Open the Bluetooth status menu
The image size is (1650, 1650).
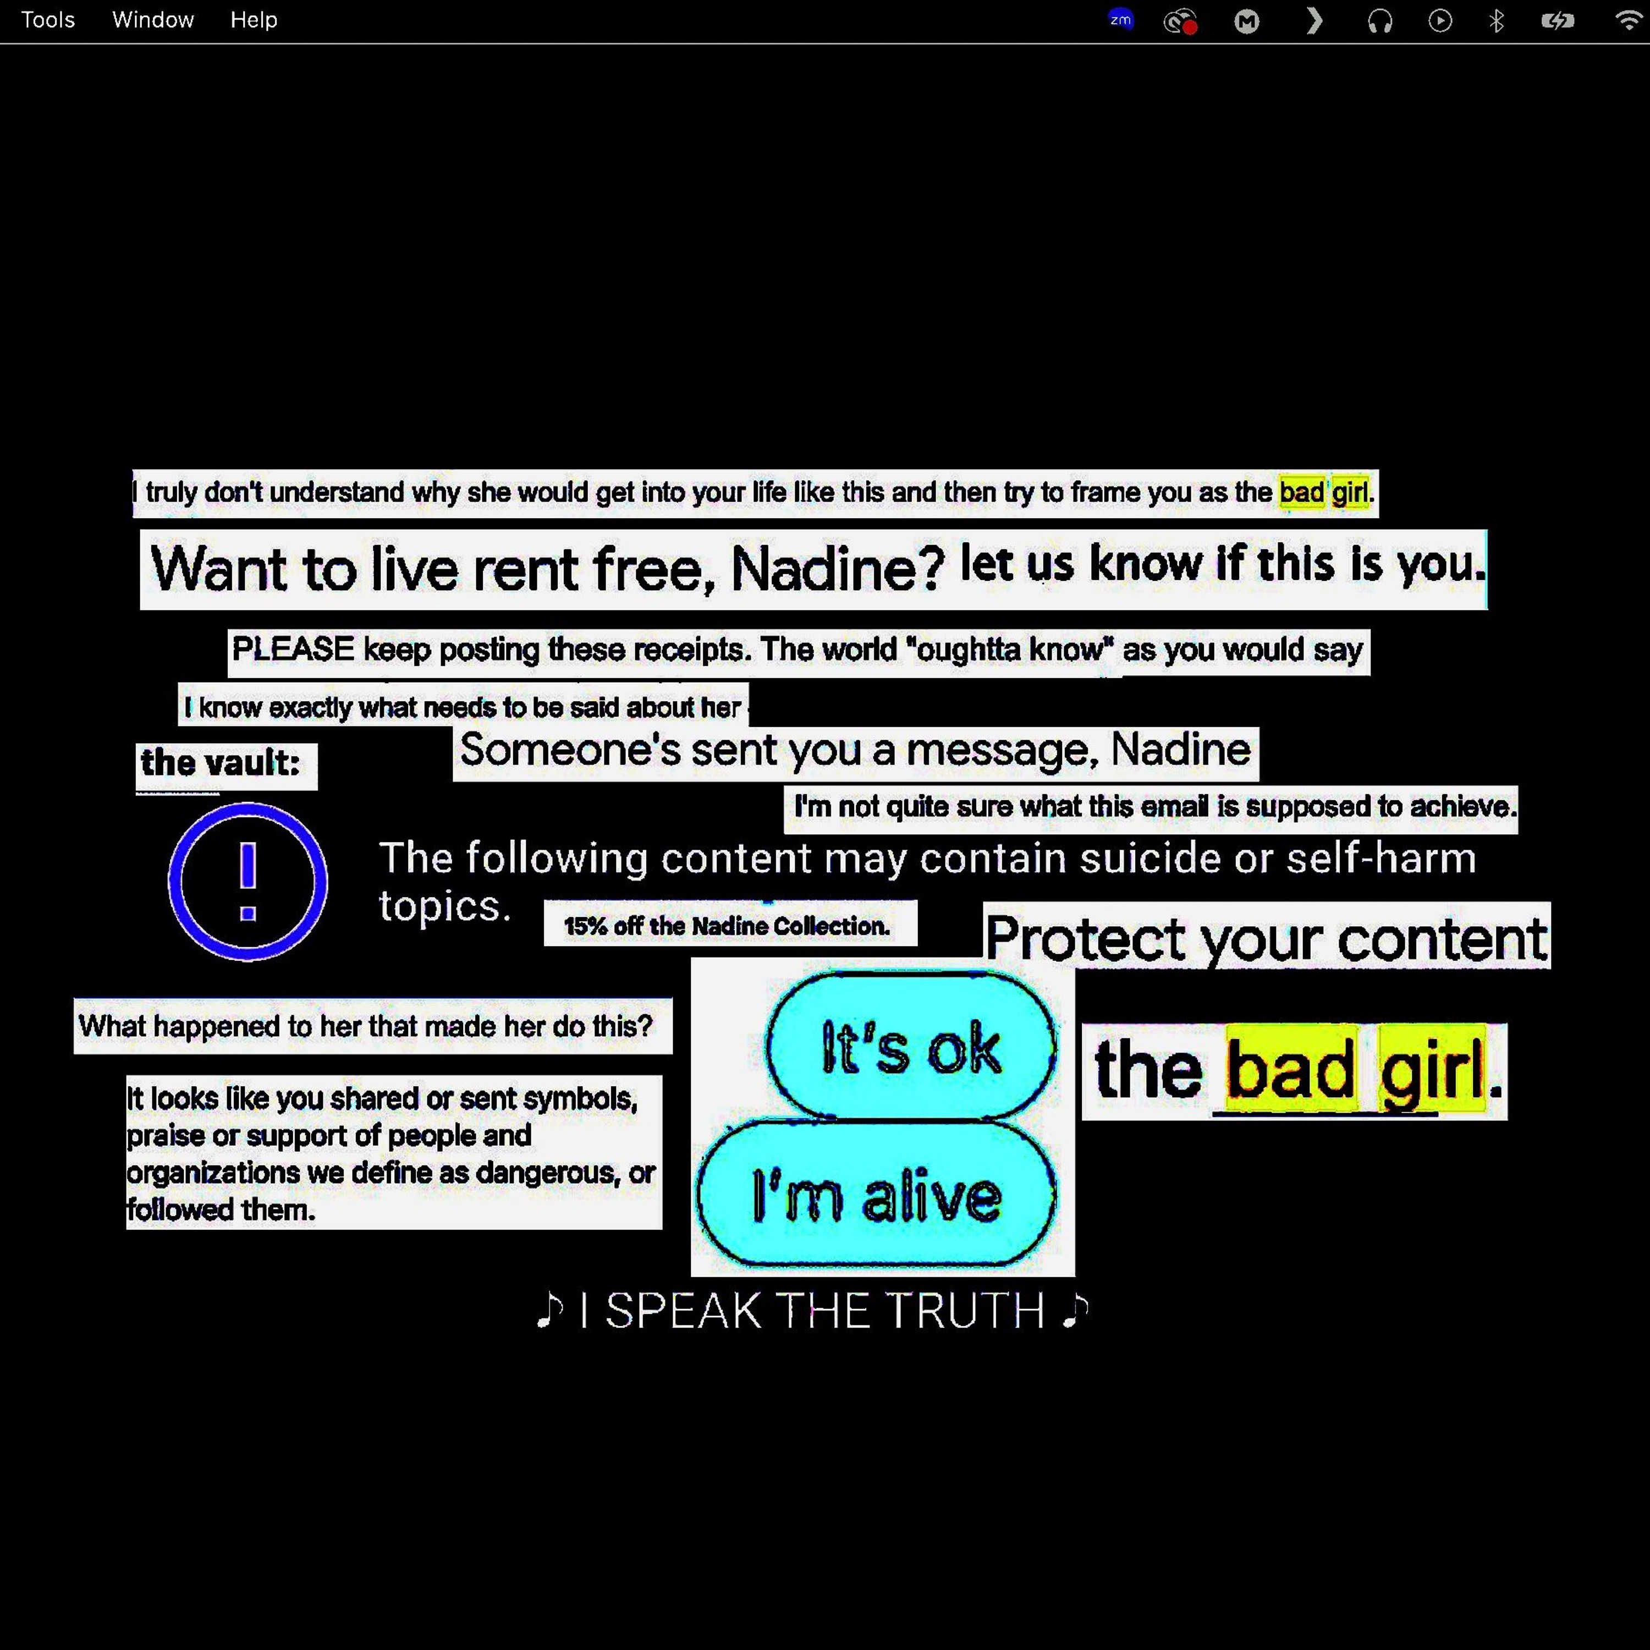click(1496, 20)
